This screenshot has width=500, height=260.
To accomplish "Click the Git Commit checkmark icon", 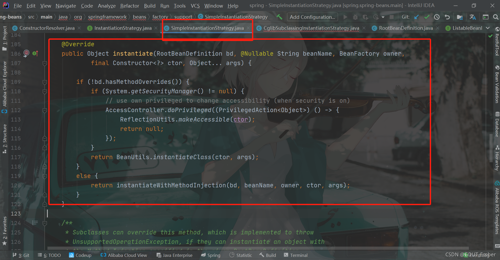I will (427, 17).
